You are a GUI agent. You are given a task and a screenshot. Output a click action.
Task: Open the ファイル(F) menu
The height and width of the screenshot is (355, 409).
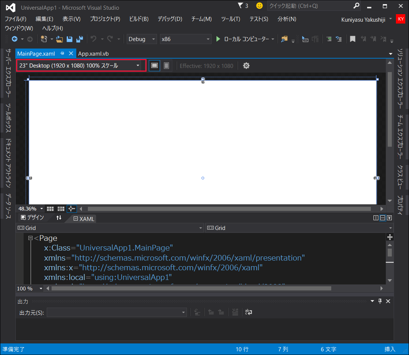(x=16, y=19)
